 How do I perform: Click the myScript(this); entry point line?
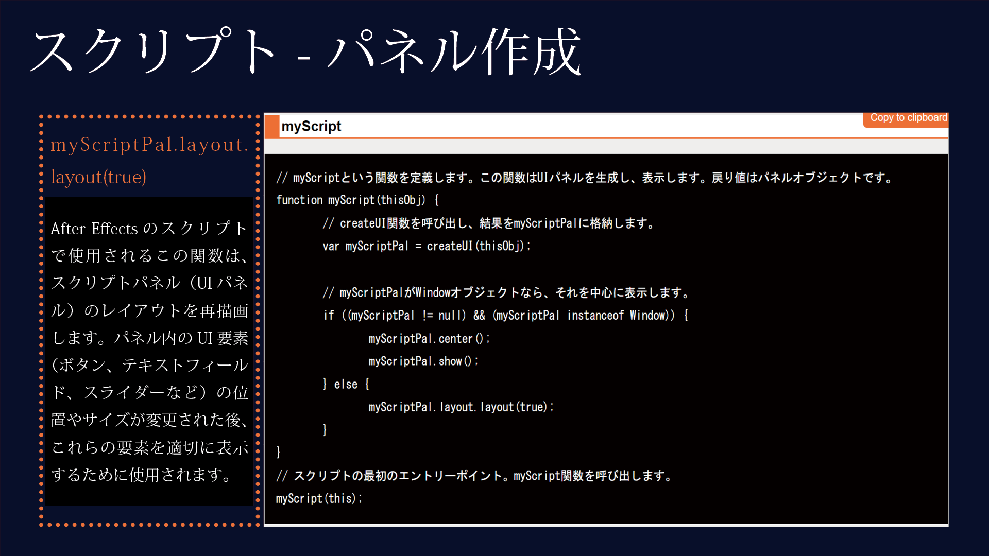(x=319, y=498)
